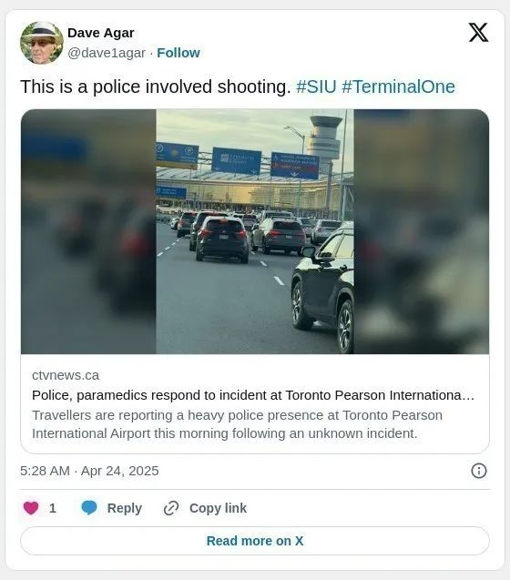The image size is (510, 580).
Task: Open the Dave Agar display name
Action: click(101, 33)
